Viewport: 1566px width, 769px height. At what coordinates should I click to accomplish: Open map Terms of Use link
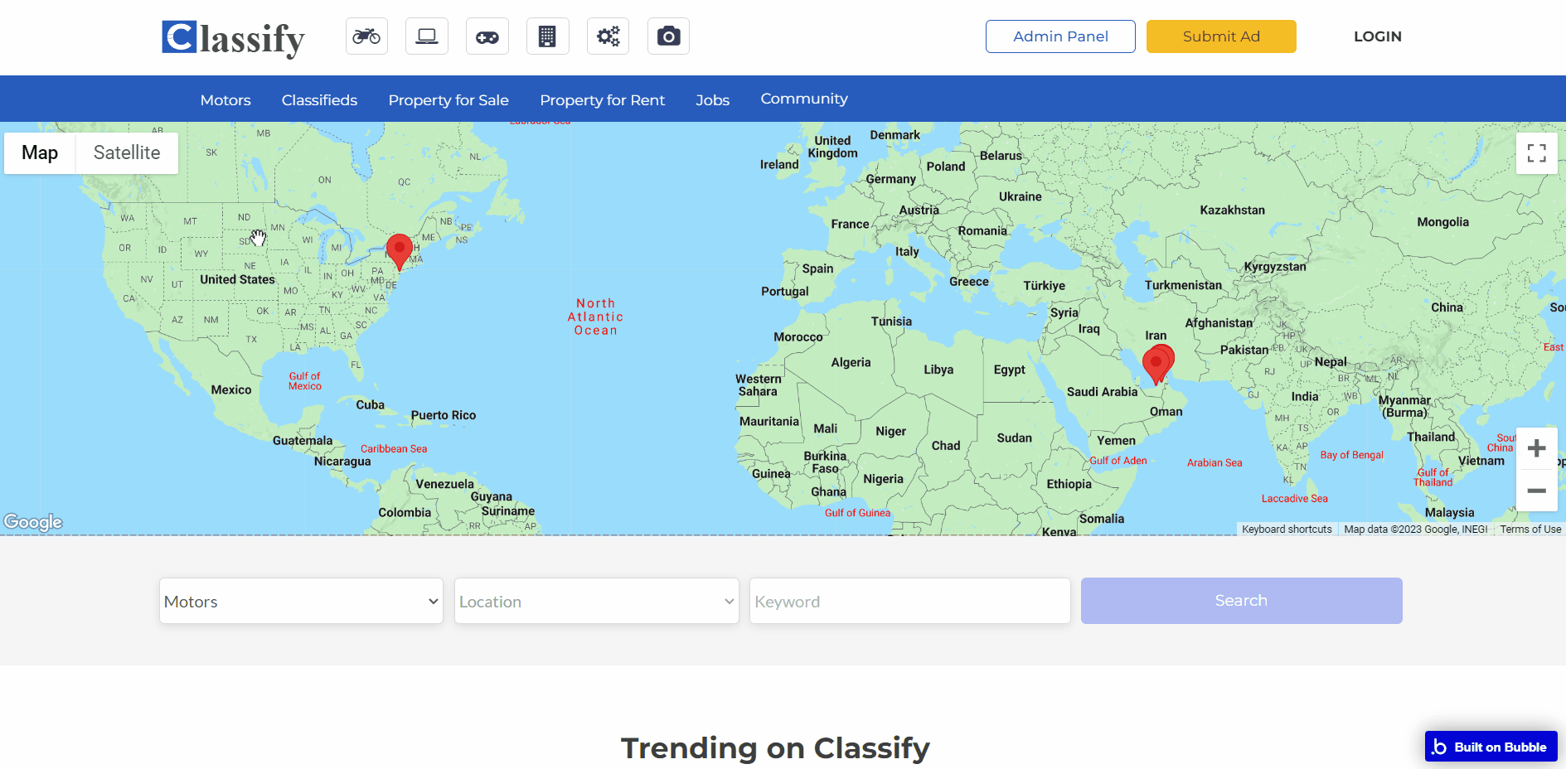point(1530,529)
